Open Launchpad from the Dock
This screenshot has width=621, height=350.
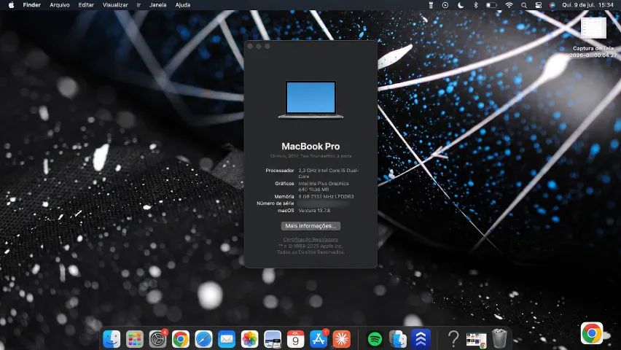(x=135, y=339)
